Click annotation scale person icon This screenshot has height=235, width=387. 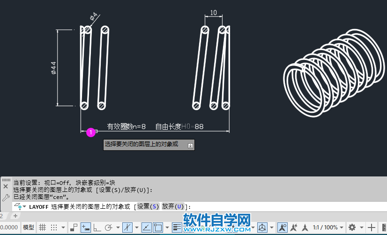(x=305, y=227)
